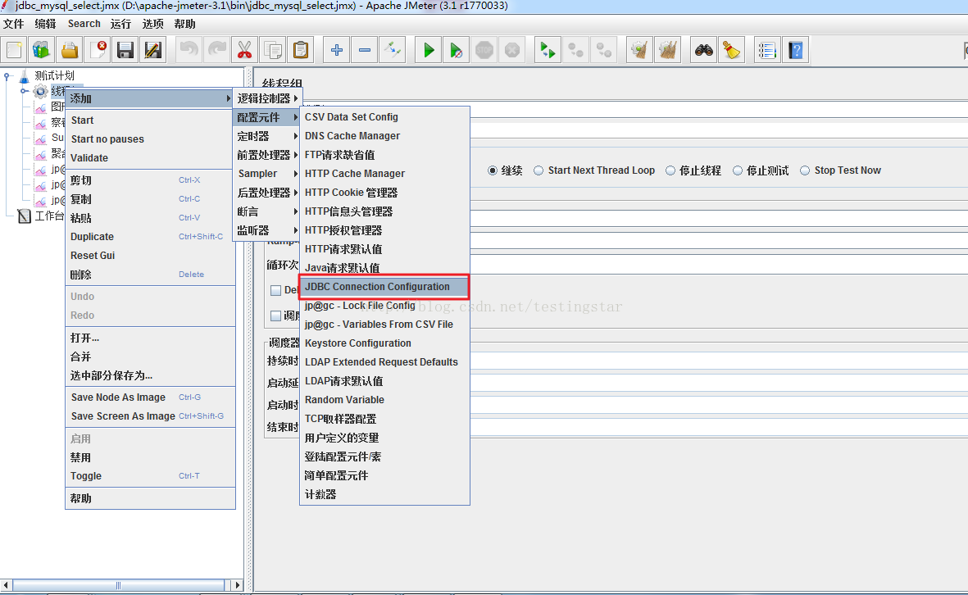This screenshot has width=968, height=595.
Task: Save the test plan with floppy icon
Action: pos(125,50)
